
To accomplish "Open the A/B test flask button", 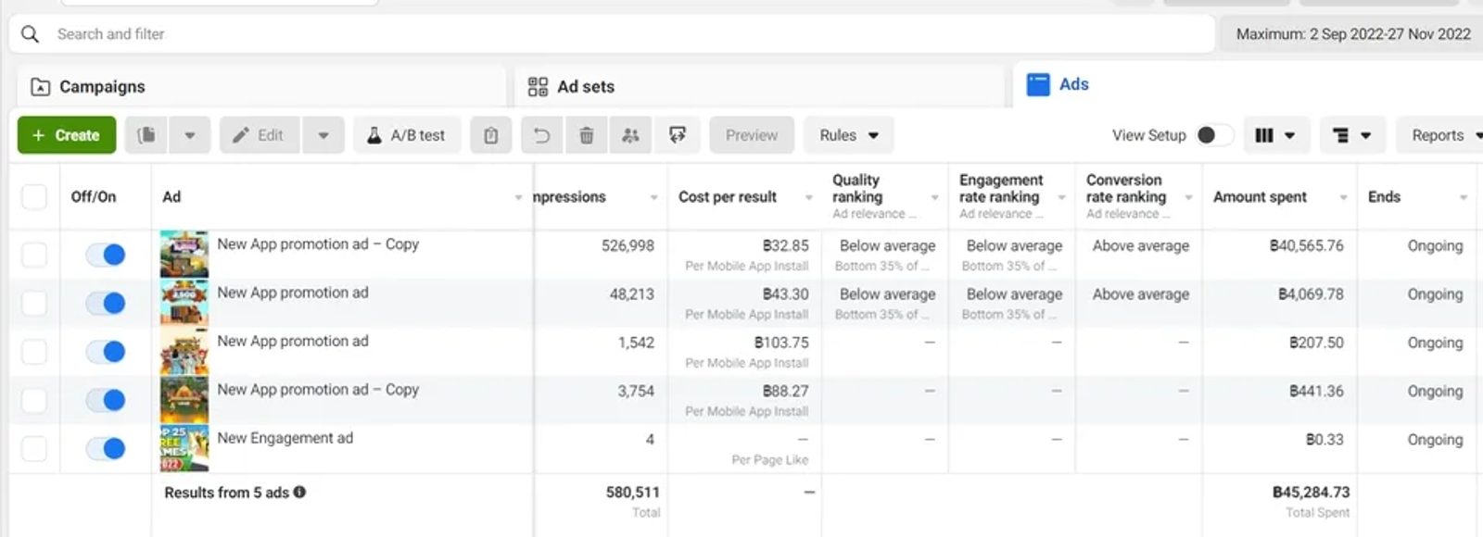I will (x=407, y=135).
